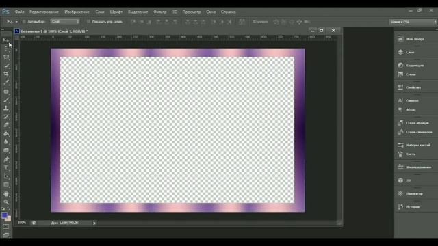Select the Healing Brush tool

[x=6, y=91]
